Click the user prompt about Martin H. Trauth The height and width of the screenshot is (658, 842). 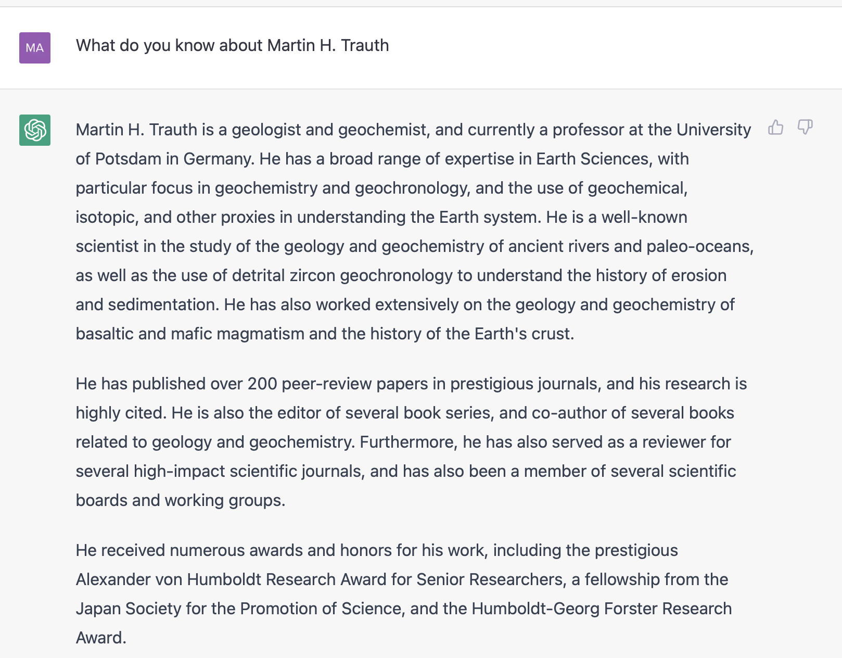click(232, 46)
